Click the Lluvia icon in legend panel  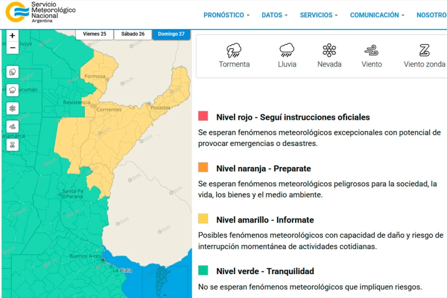[287, 51]
